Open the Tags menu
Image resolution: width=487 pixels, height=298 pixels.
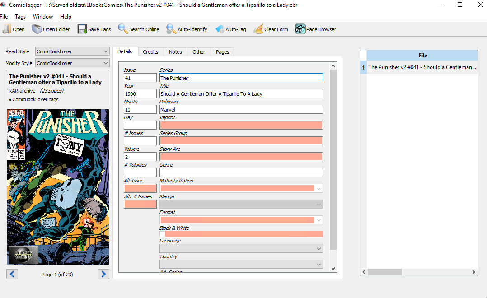click(20, 16)
